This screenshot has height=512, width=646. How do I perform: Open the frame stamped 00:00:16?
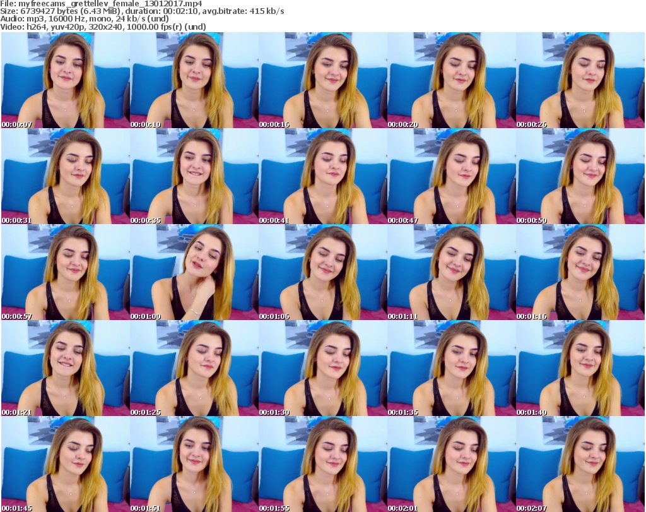pyautogui.click(x=322, y=80)
